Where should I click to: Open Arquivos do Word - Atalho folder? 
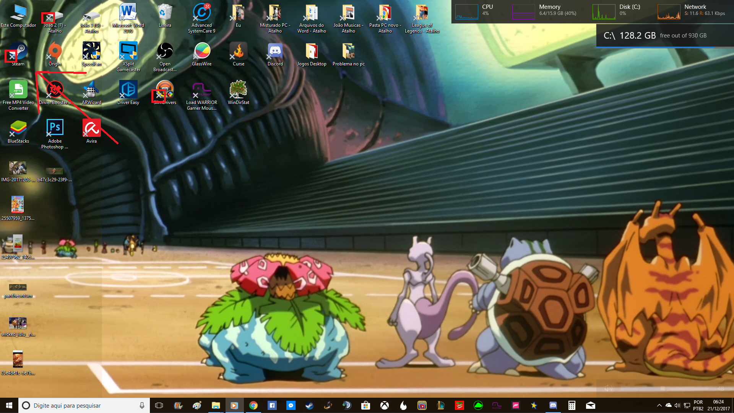pos(312,18)
